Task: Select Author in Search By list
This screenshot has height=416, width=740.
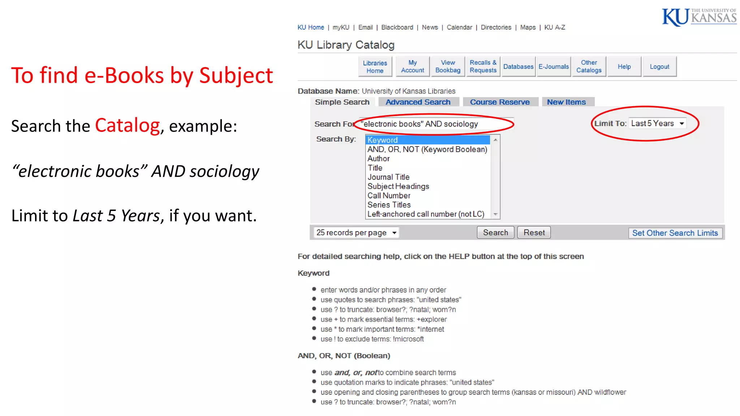Action: 428,159
